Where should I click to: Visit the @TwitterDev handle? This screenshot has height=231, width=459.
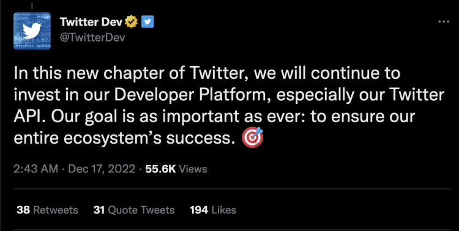pos(92,38)
